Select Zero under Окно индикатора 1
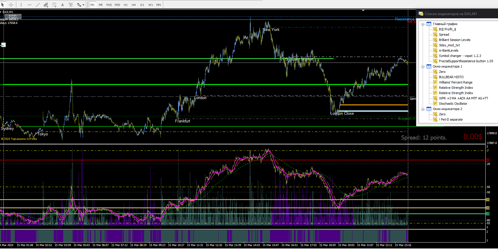This screenshot has width=498, height=249. click(442, 72)
